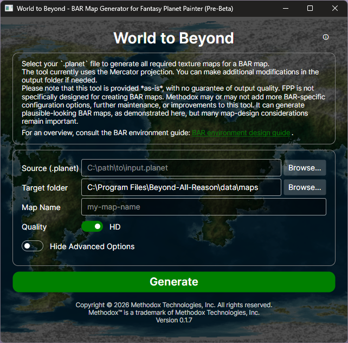Close the World to Beyond window

click(x=334, y=9)
